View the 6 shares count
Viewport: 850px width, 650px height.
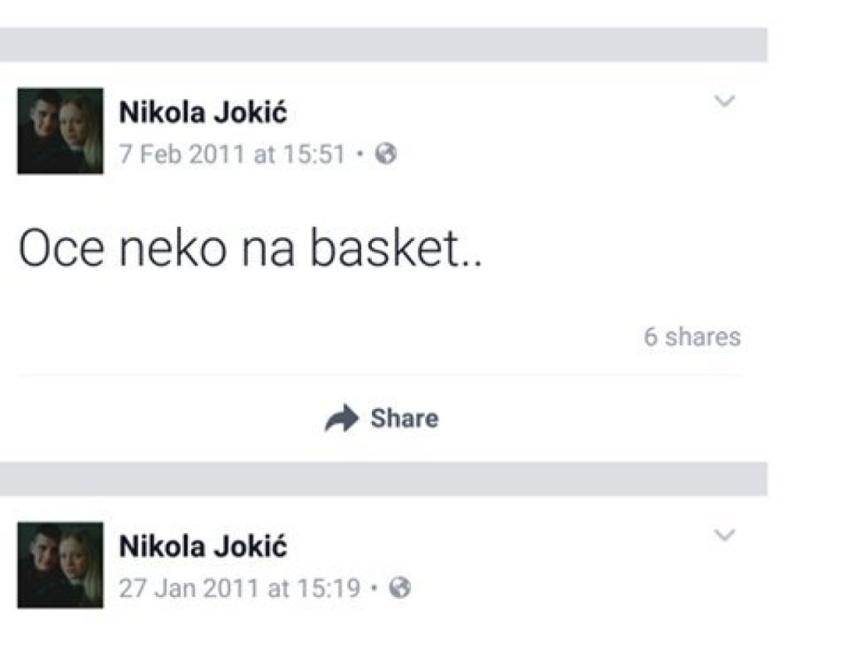(692, 337)
